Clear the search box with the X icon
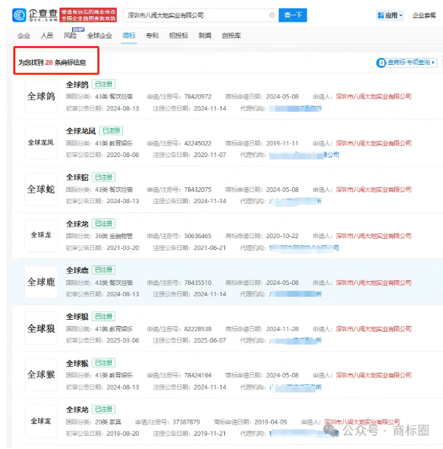The height and width of the screenshot is (449, 443). coord(272,15)
